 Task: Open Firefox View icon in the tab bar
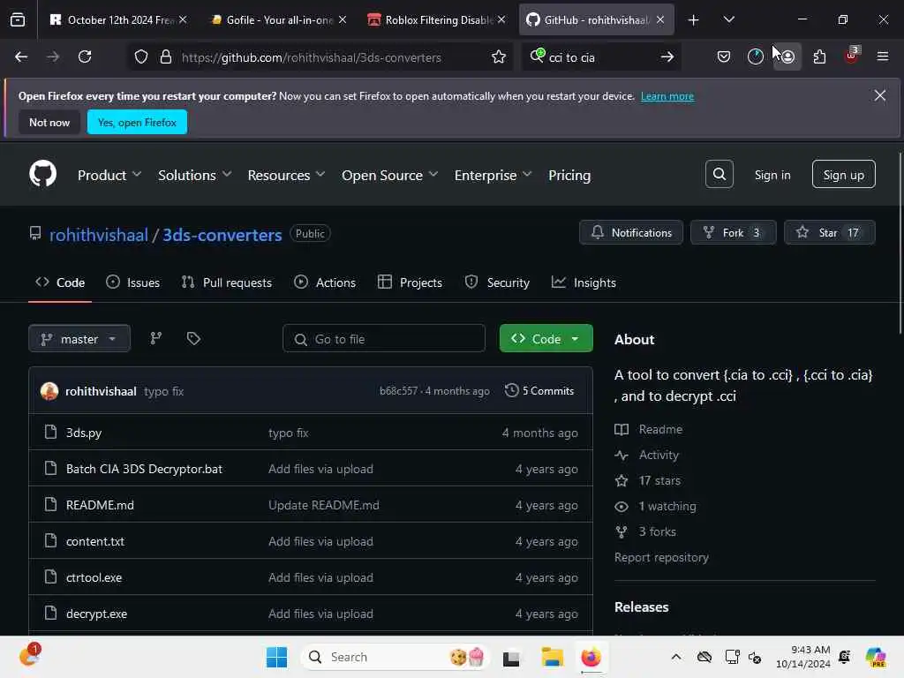[x=18, y=20]
